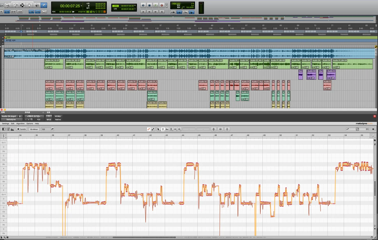This screenshot has width=378, height=240.
Task: Click the Rewind transport button
Action: click(149, 12)
